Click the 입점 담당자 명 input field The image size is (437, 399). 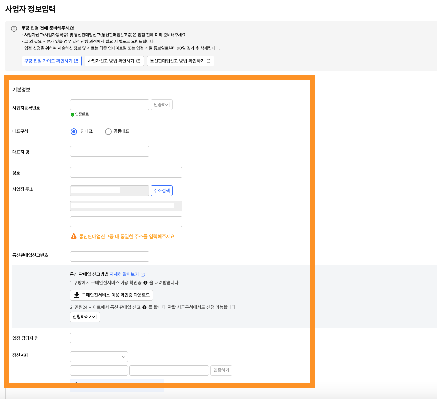[x=110, y=338]
